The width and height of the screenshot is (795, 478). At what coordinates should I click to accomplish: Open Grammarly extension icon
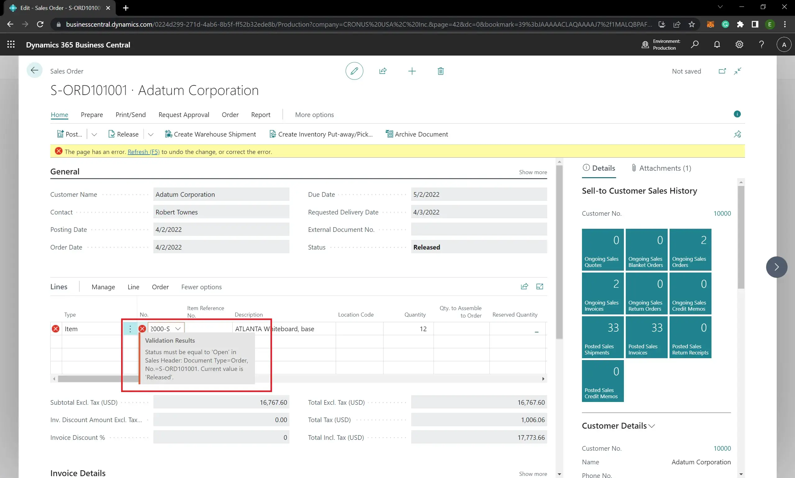725,24
